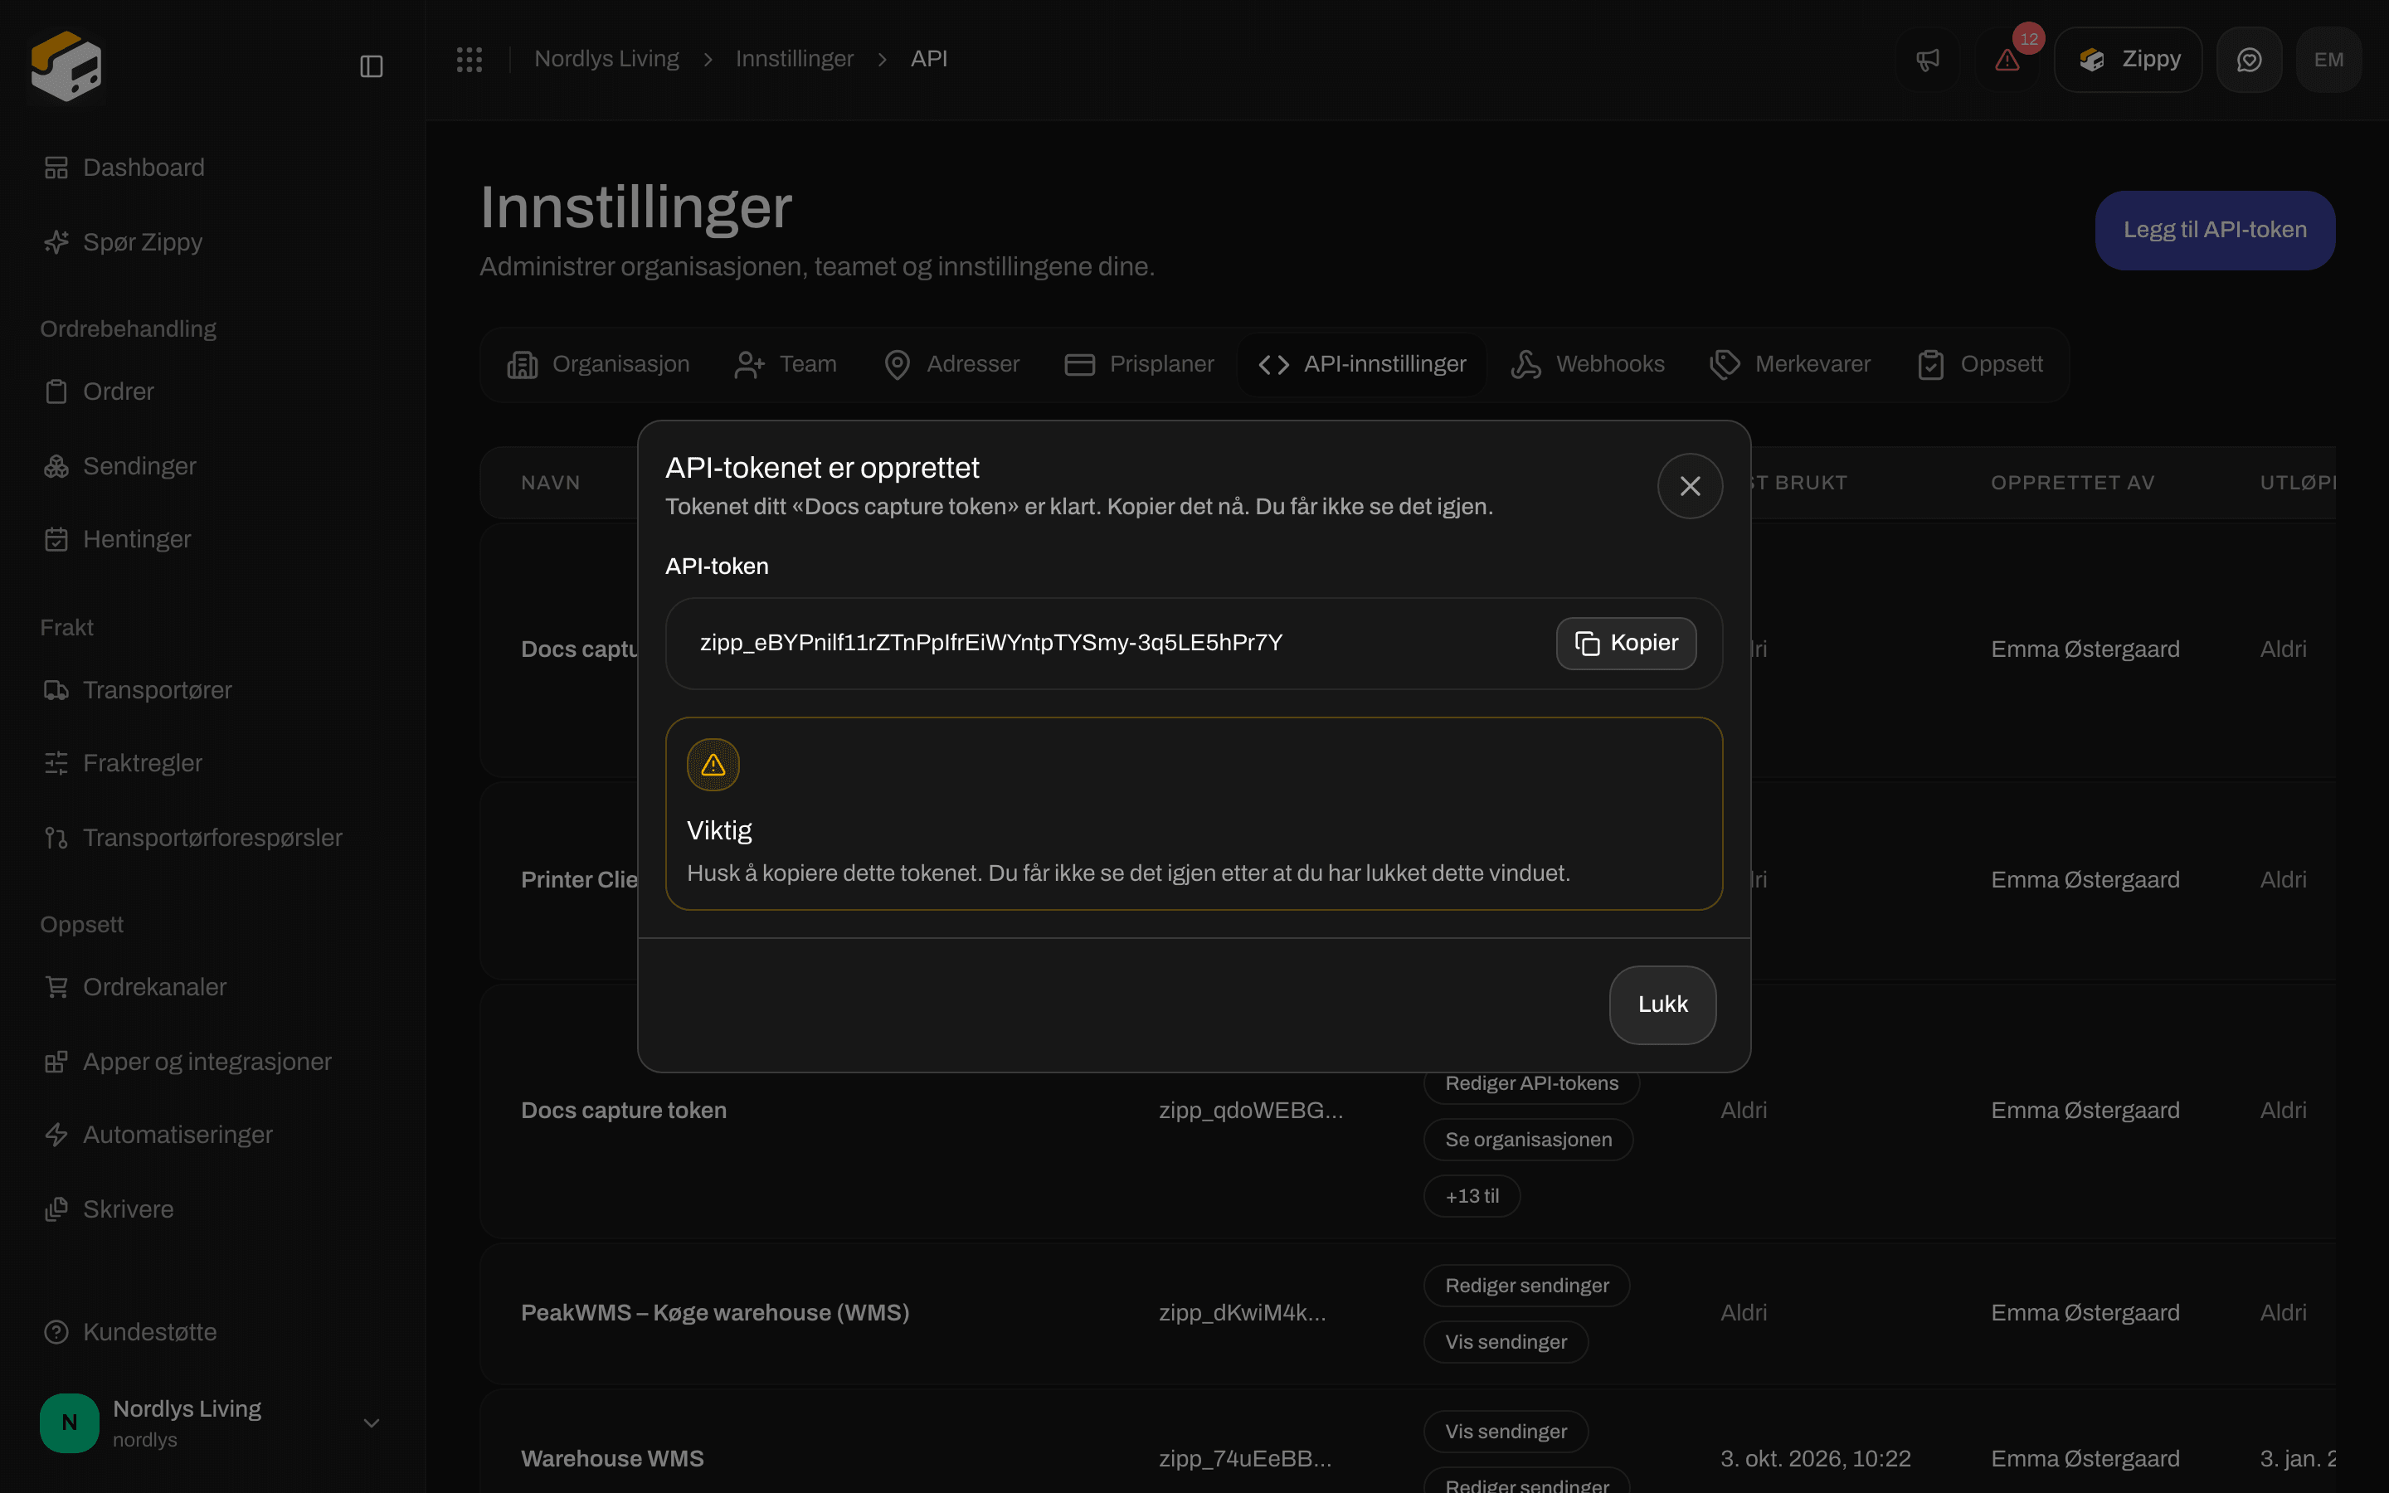Click the EM user avatar
This screenshot has width=2389, height=1493.
(2328, 59)
